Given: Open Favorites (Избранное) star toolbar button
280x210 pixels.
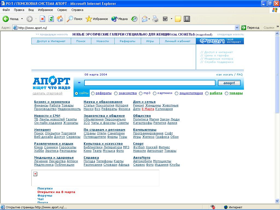Looking at the screenshot, I should [x=97, y=19].
